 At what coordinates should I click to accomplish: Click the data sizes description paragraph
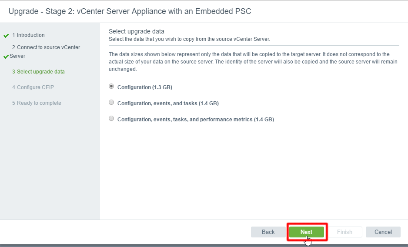coord(253,62)
